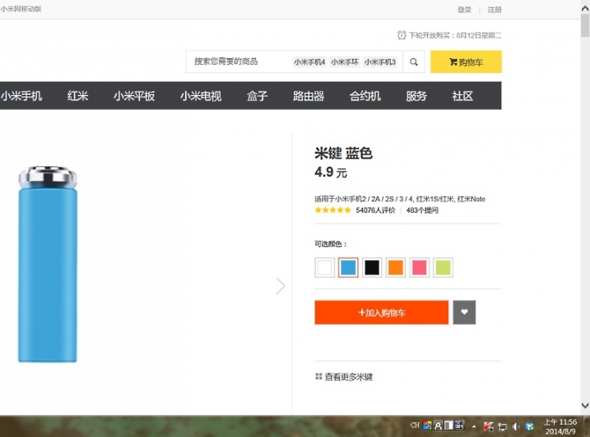Click the 小米手环 search suggestion
Screen dimensions: 590x437
tap(345, 61)
